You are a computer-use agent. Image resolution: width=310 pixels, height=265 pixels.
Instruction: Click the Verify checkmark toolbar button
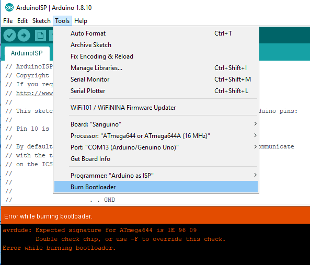pyautogui.click(x=9, y=36)
